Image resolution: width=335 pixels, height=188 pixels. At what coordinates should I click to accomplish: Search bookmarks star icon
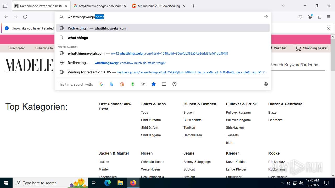tap(154, 84)
